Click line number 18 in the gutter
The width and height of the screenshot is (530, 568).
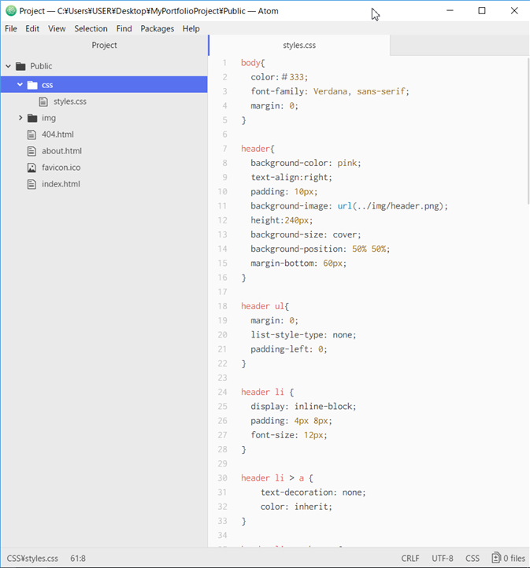[x=222, y=306]
